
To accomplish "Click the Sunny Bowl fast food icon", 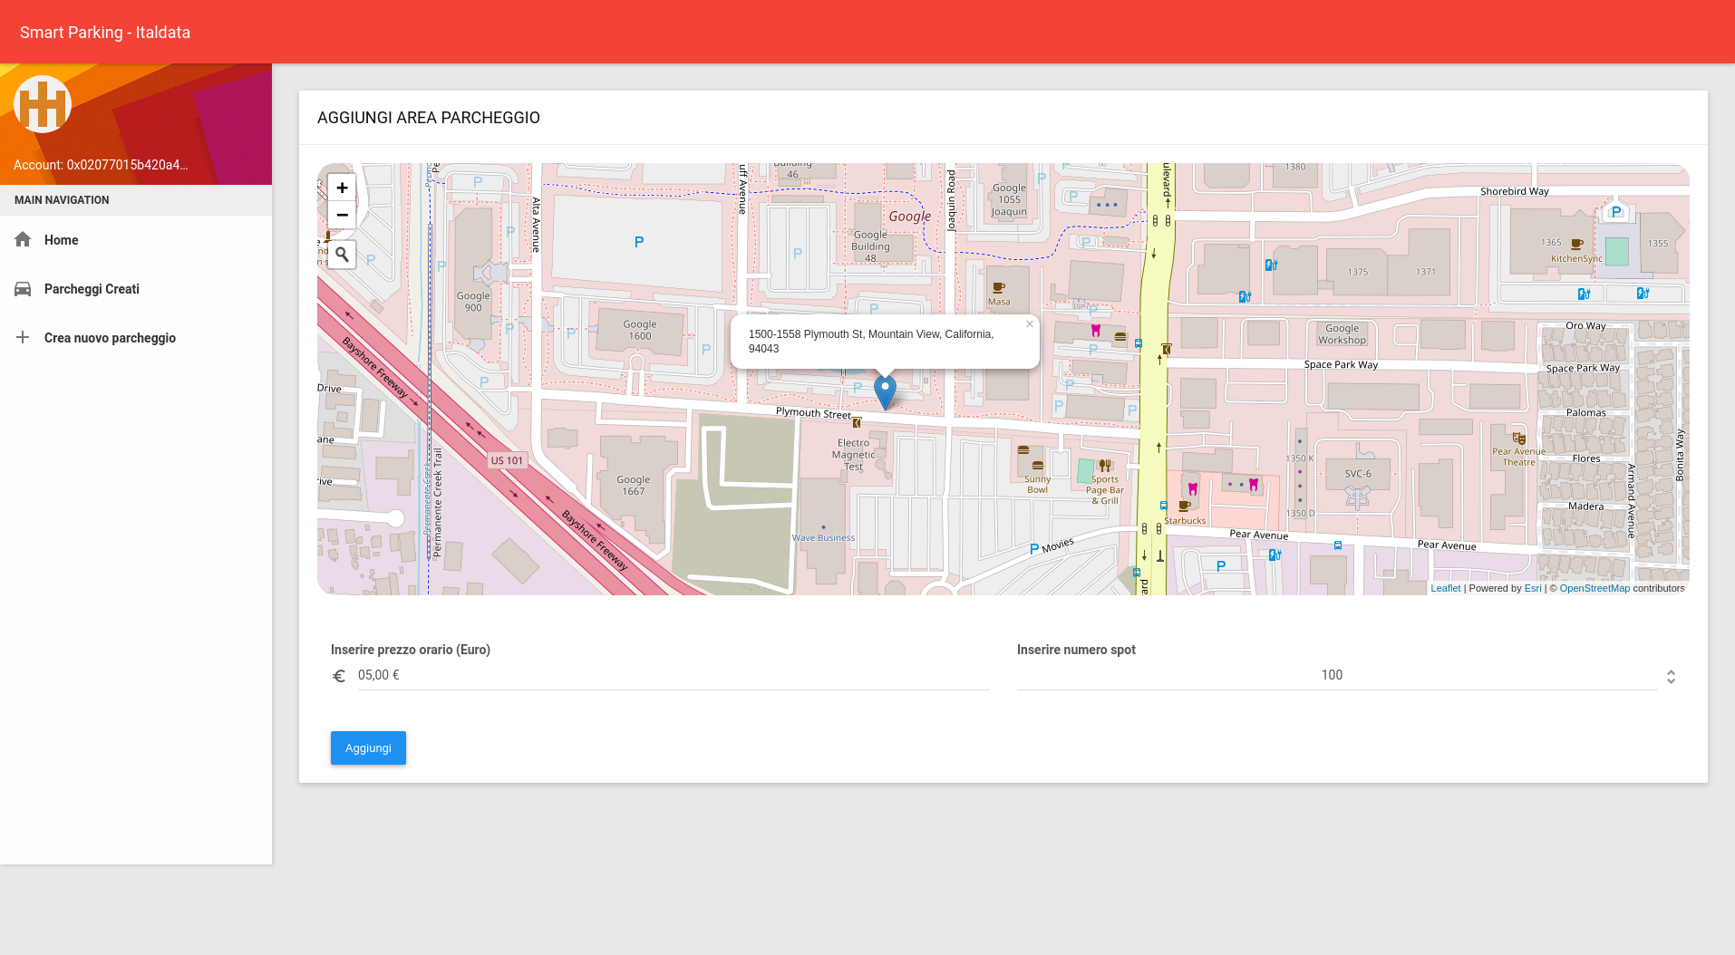I will tap(1038, 466).
